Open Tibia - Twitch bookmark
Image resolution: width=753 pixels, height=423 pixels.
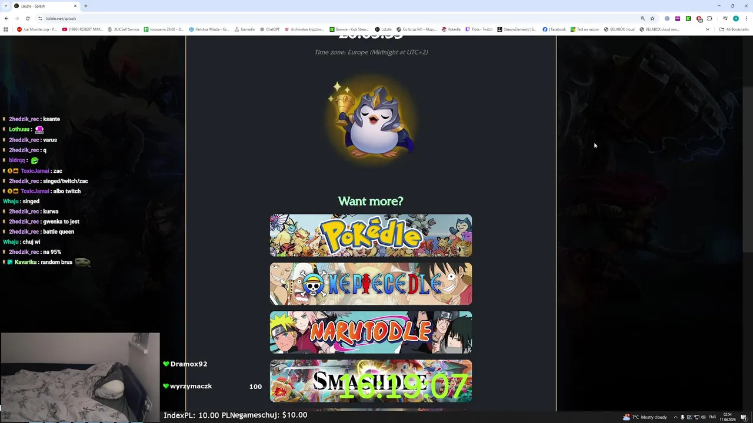(479, 29)
